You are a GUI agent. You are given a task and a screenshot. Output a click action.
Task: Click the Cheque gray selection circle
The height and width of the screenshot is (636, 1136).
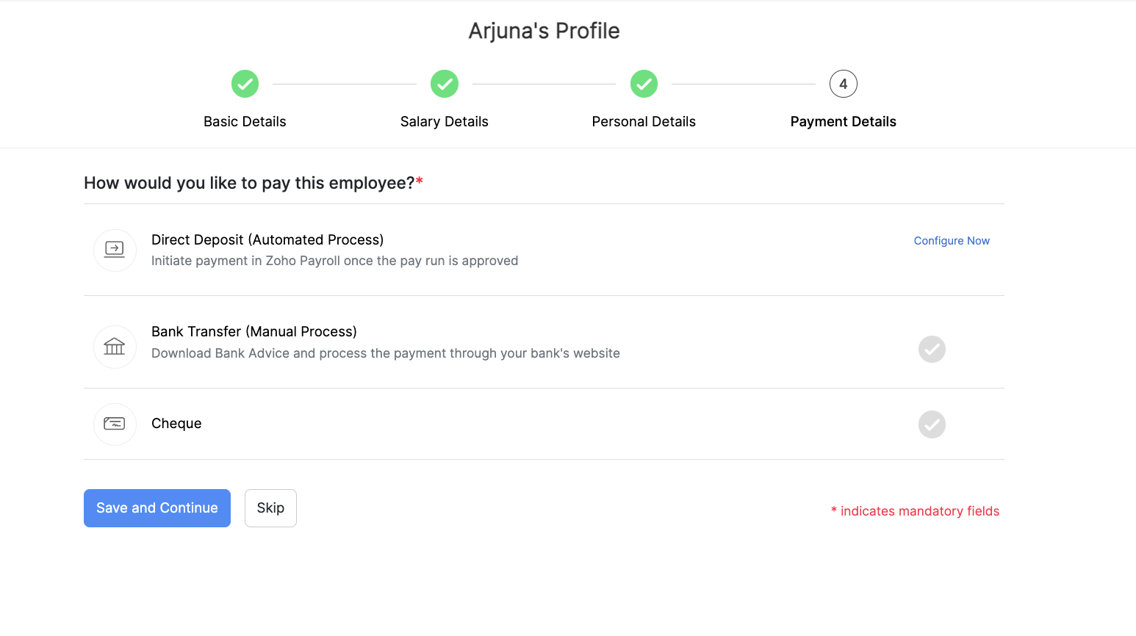tap(932, 424)
